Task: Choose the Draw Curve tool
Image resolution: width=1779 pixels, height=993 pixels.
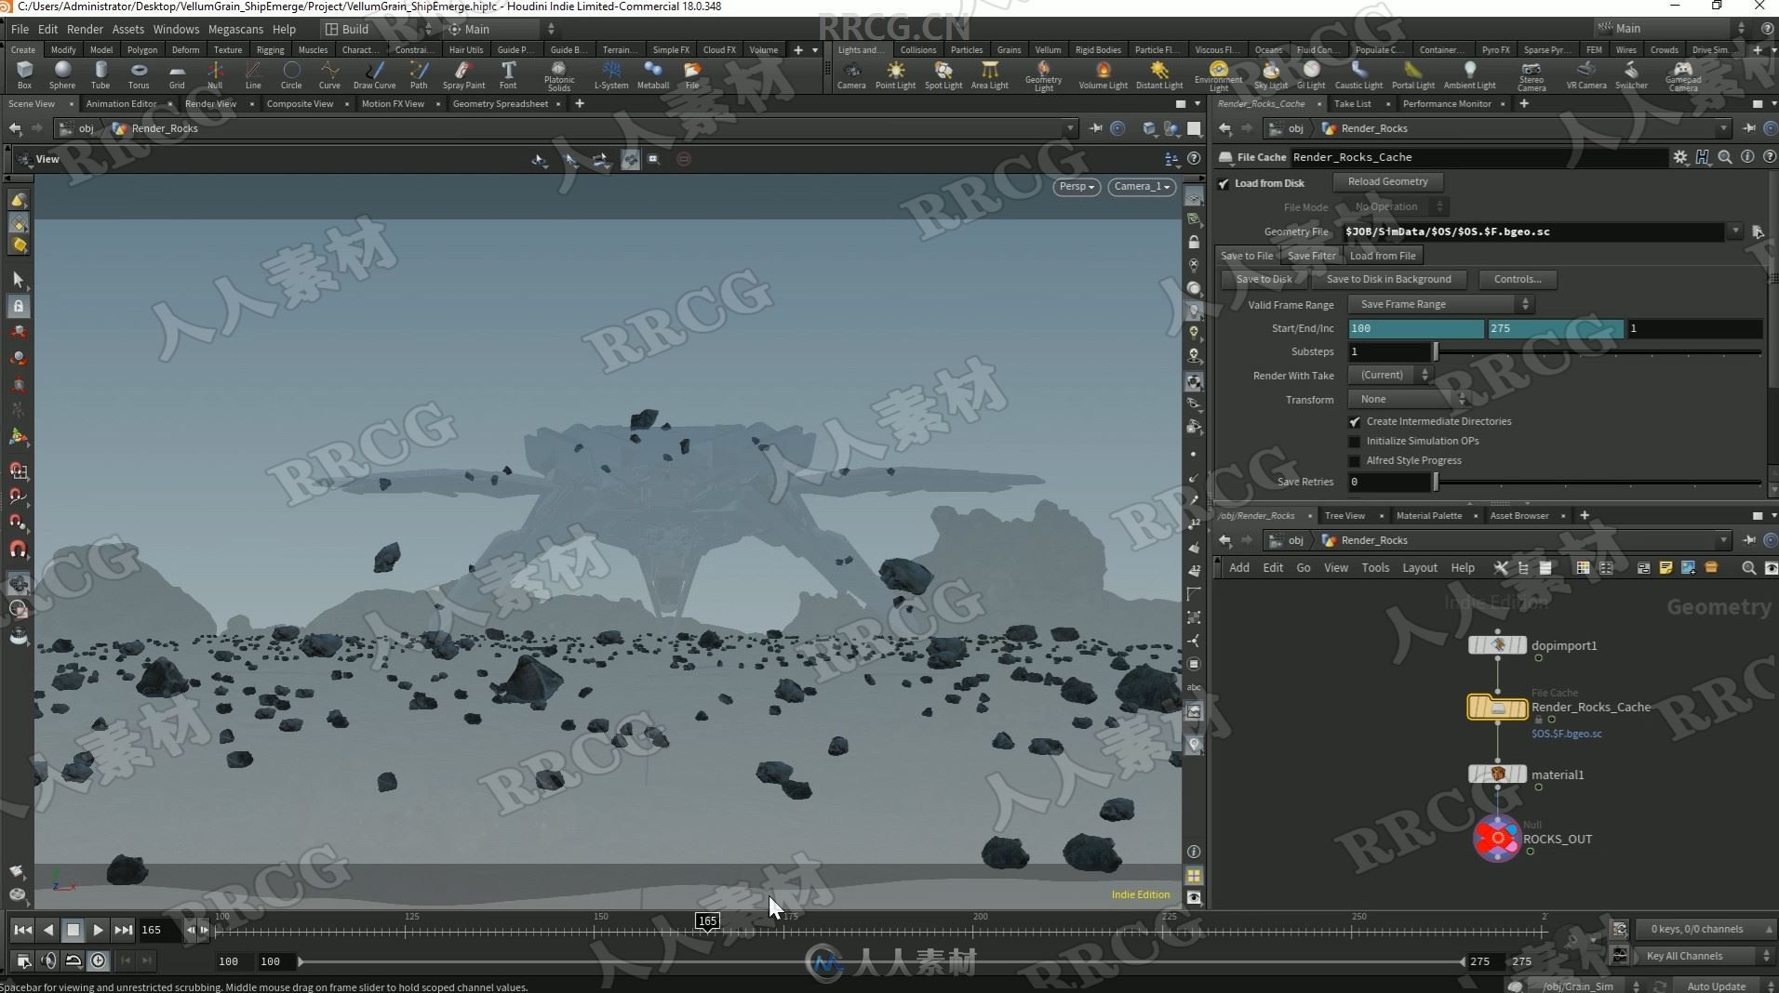Action: (374, 74)
